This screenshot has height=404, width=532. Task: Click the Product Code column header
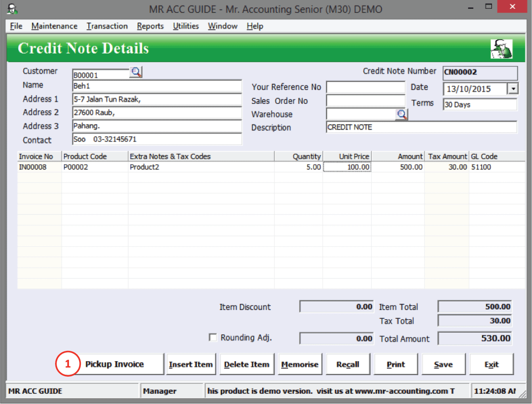[x=95, y=157]
